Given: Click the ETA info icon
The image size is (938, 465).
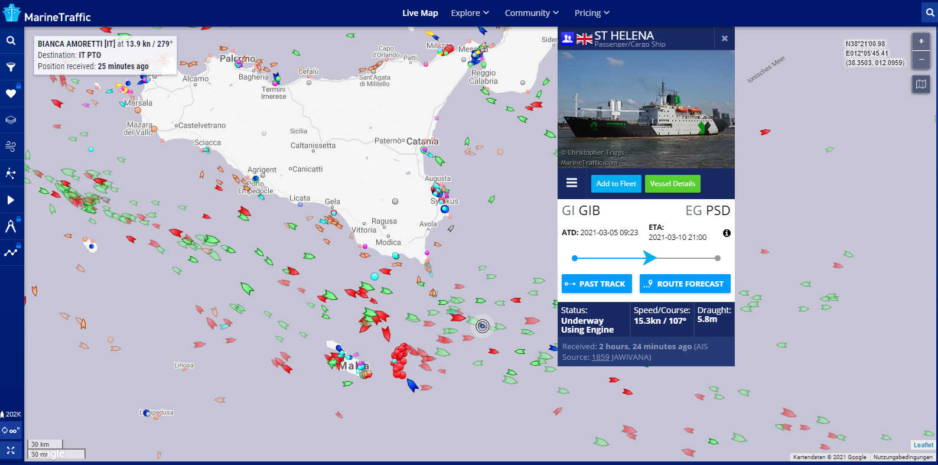Looking at the screenshot, I should [727, 233].
